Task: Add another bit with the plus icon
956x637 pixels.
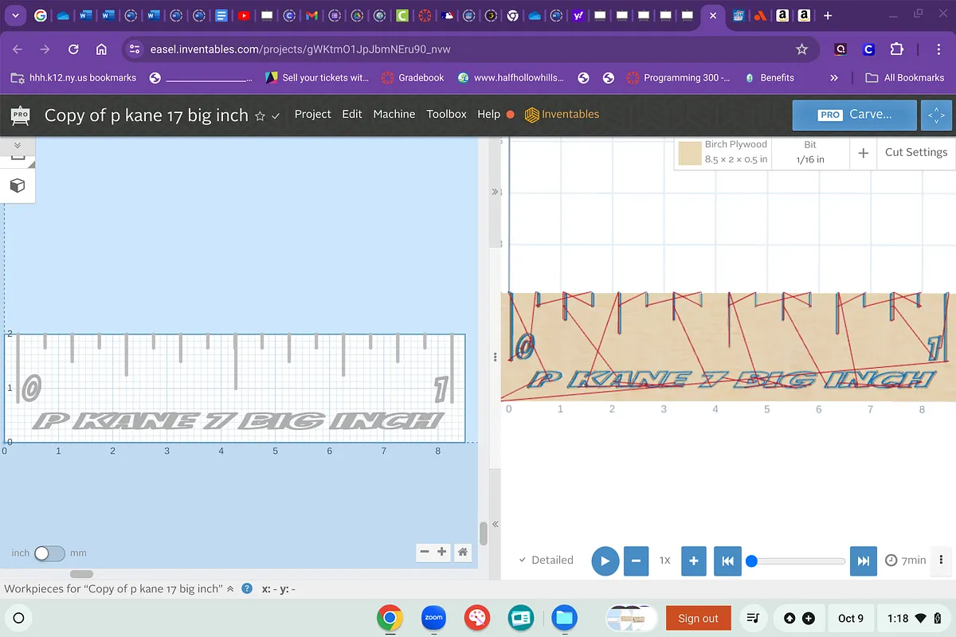Action: point(863,153)
